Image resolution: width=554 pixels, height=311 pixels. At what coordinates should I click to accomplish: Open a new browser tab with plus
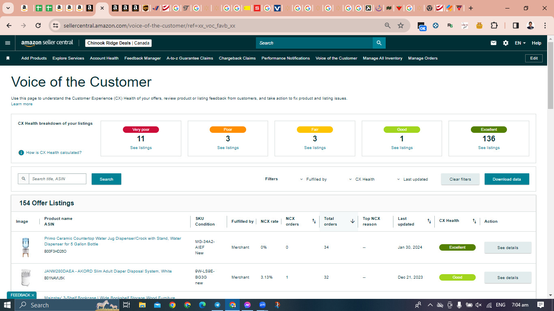(x=471, y=8)
